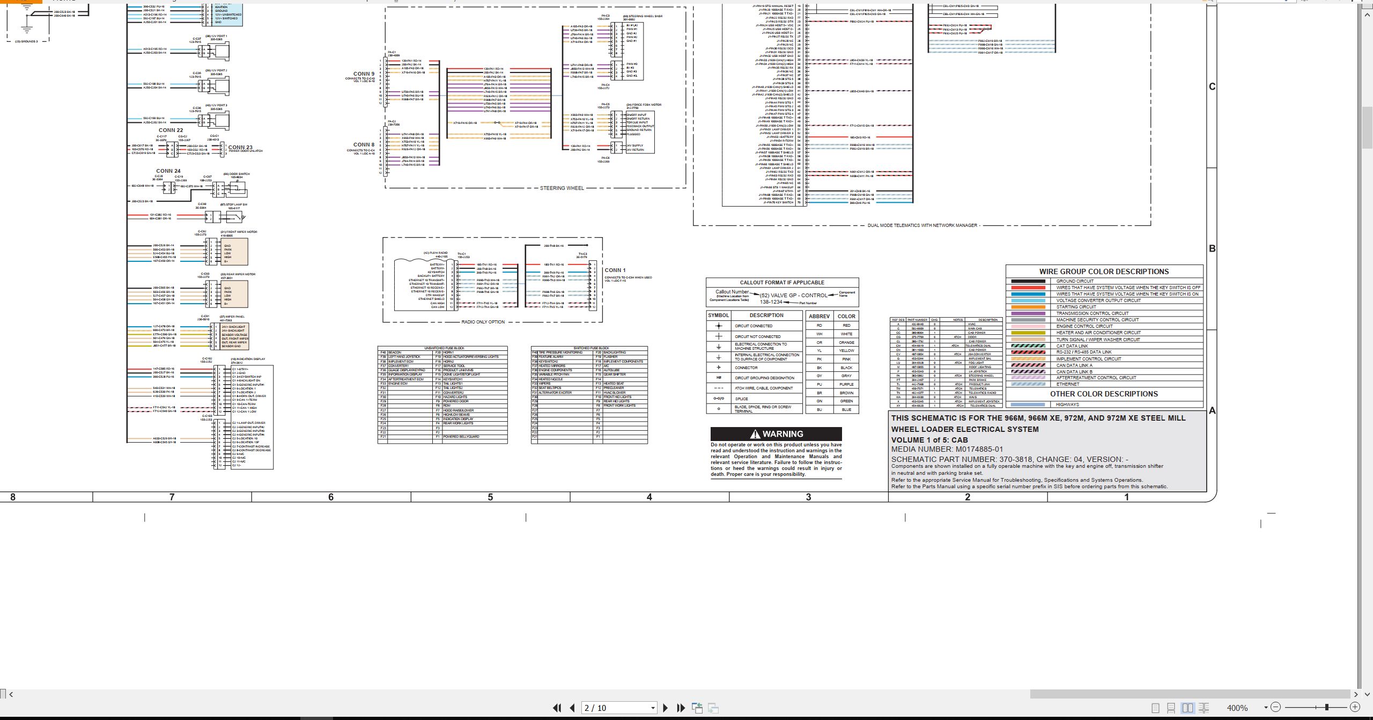Click the CONN 9 label

point(364,74)
